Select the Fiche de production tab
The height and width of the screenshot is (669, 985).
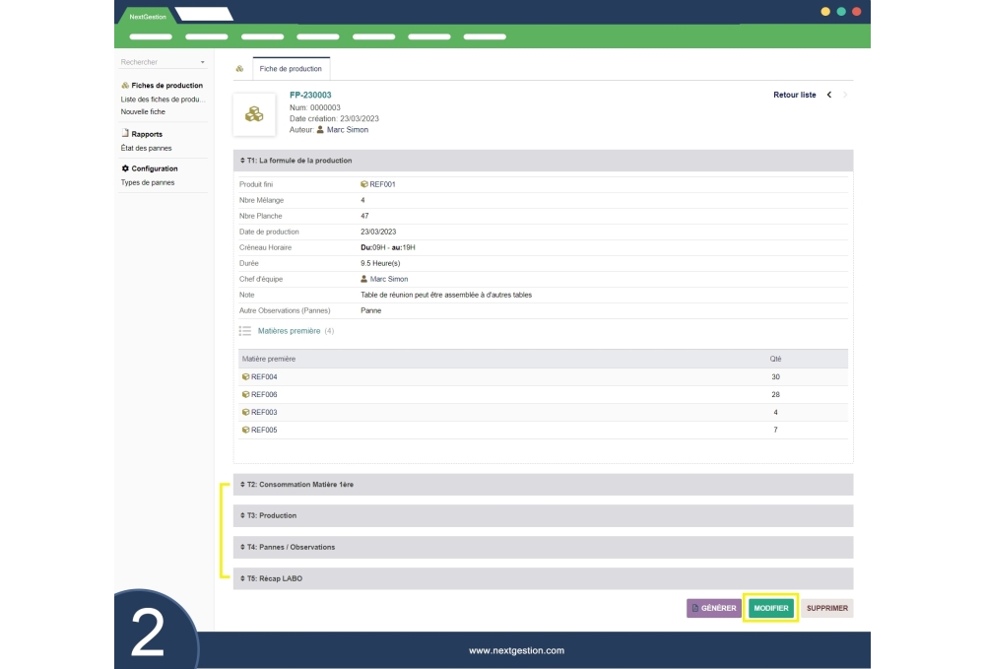pyautogui.click(x=291, y=69)
